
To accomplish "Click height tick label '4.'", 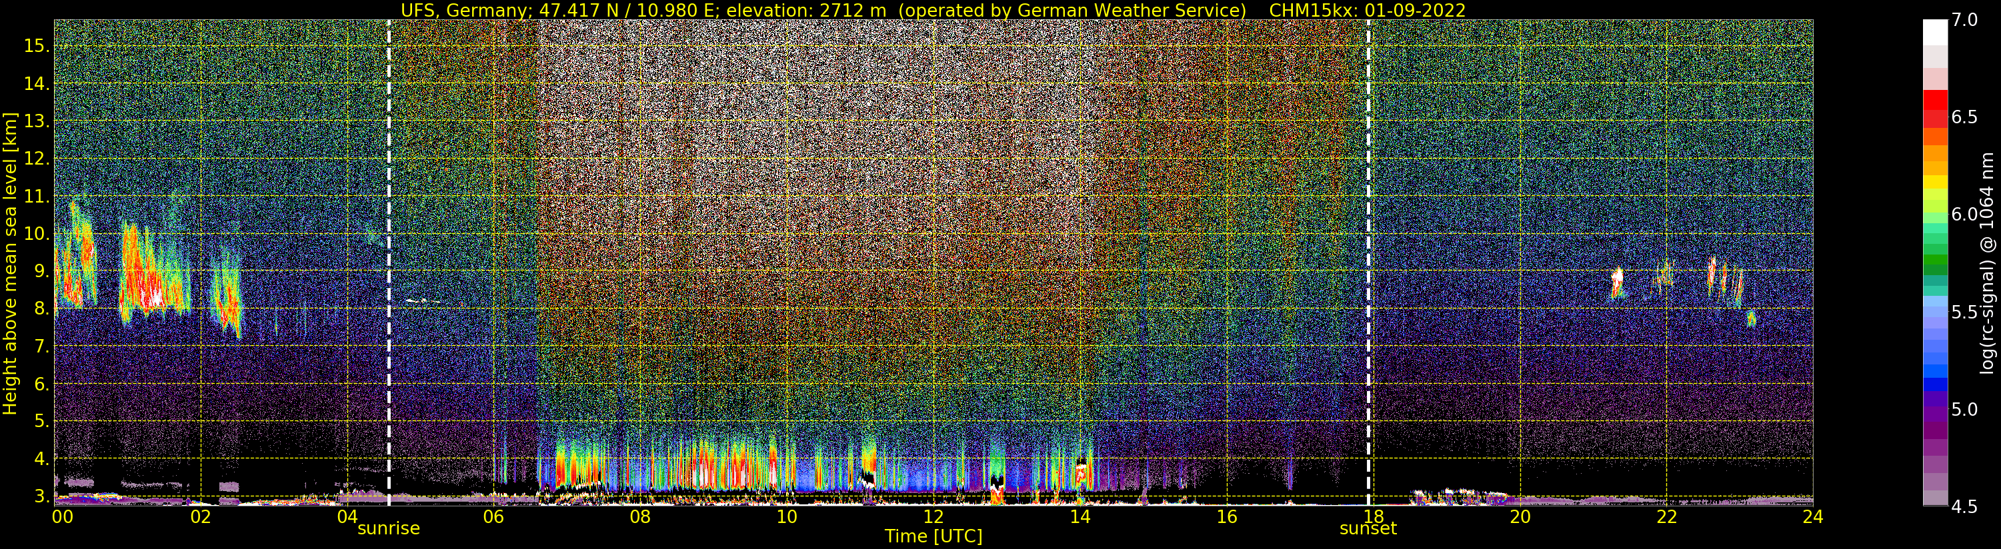I will click(42, 459).
